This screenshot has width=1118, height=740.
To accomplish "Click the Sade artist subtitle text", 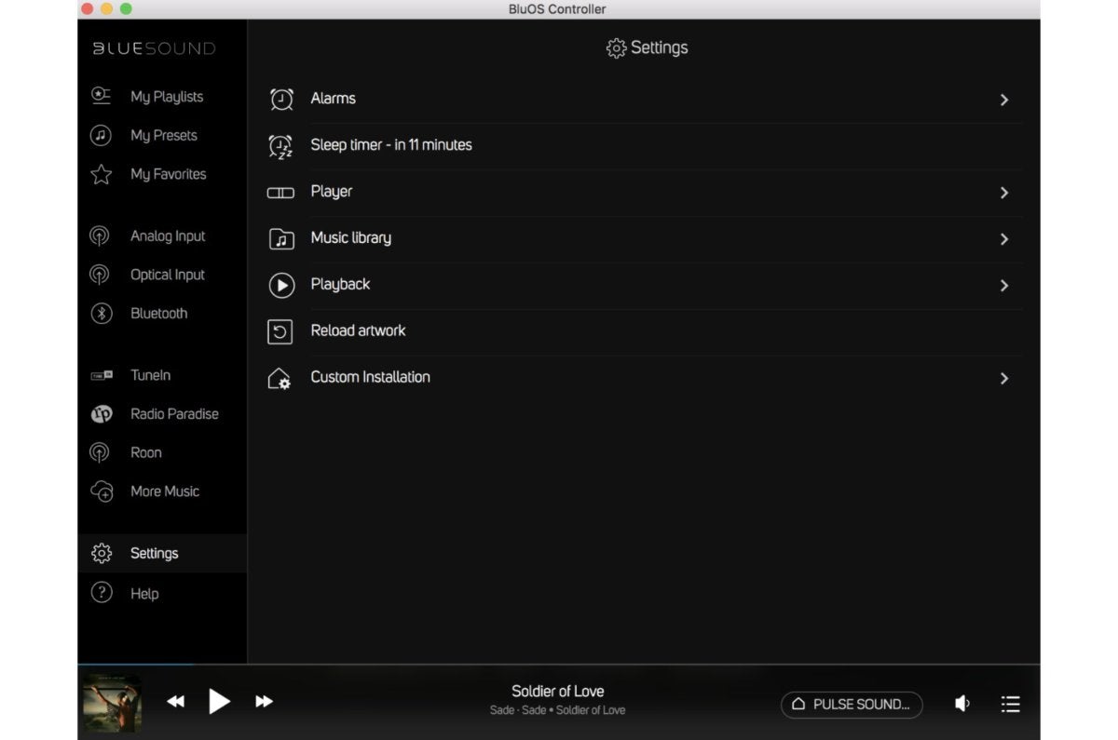I will pos(558,710).
